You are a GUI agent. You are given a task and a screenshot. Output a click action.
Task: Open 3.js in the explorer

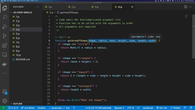(18, 25)
